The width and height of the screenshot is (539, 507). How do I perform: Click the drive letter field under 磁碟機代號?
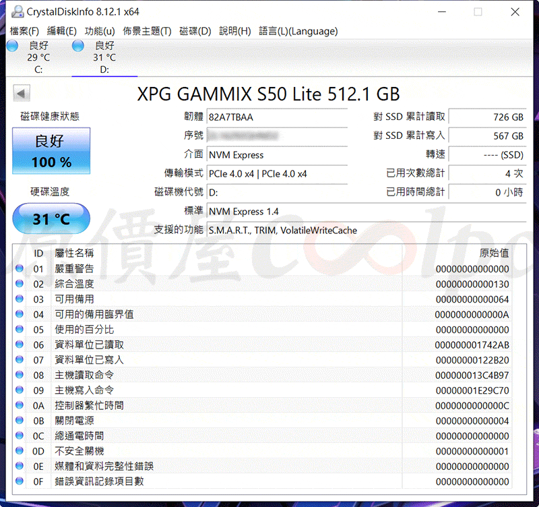[x=277, y=193]
